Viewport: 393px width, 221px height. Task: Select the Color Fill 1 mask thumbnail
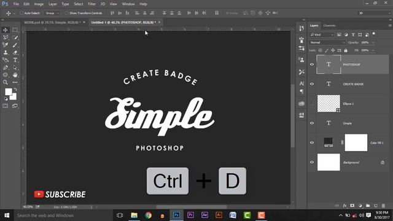click(x=356, y=142)
